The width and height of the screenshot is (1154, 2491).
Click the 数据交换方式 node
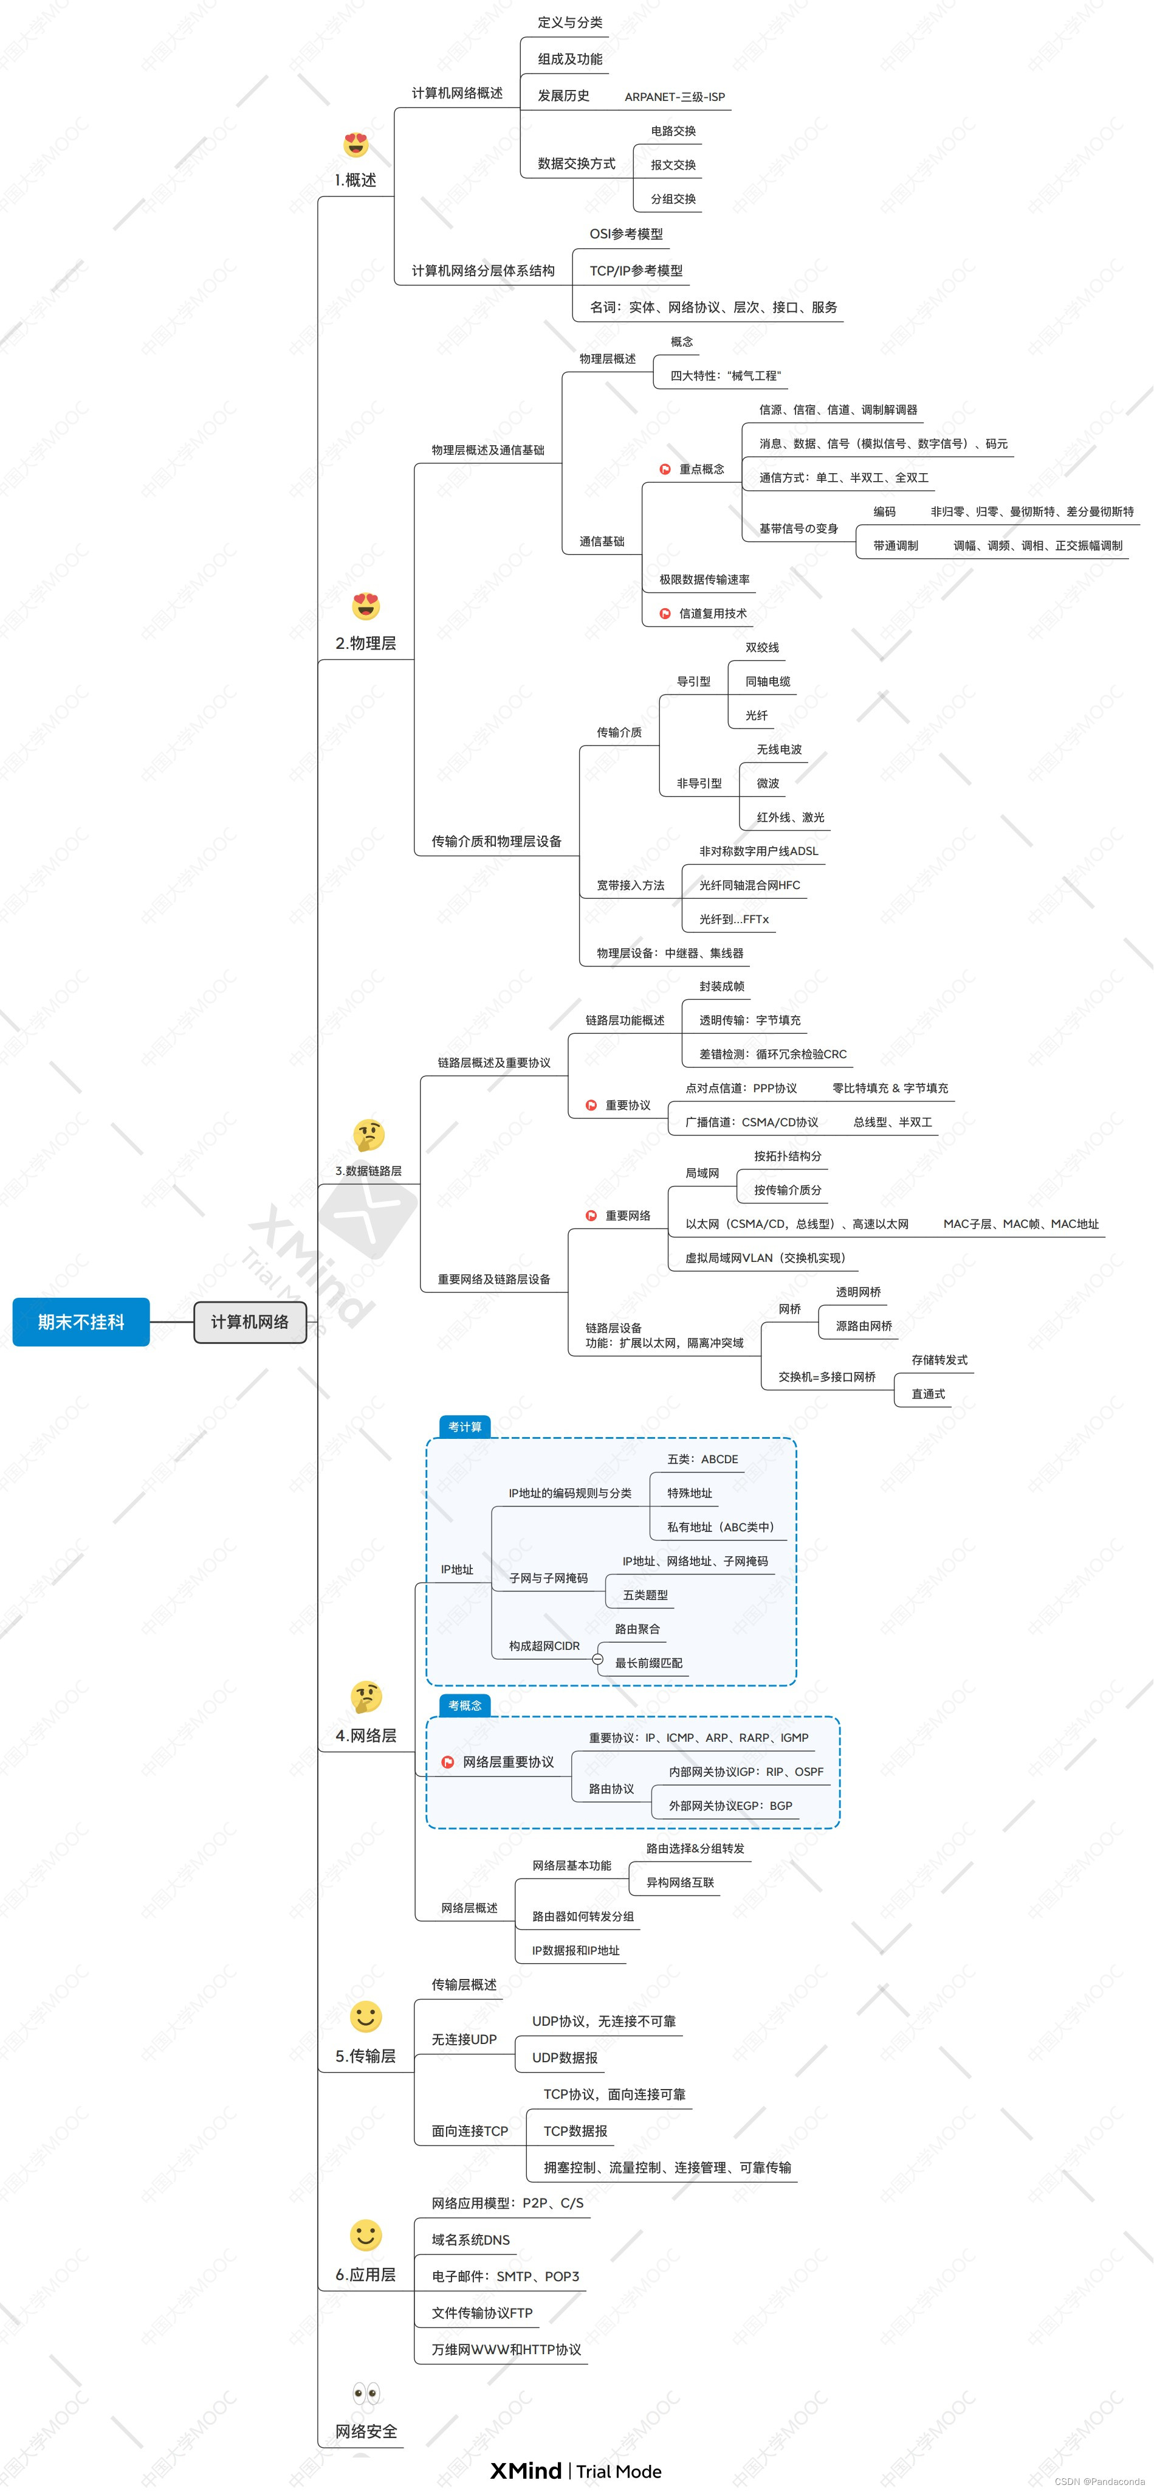coord(577,164)
